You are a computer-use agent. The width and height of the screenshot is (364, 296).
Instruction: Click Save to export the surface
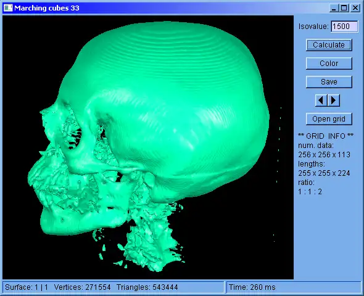329,82
